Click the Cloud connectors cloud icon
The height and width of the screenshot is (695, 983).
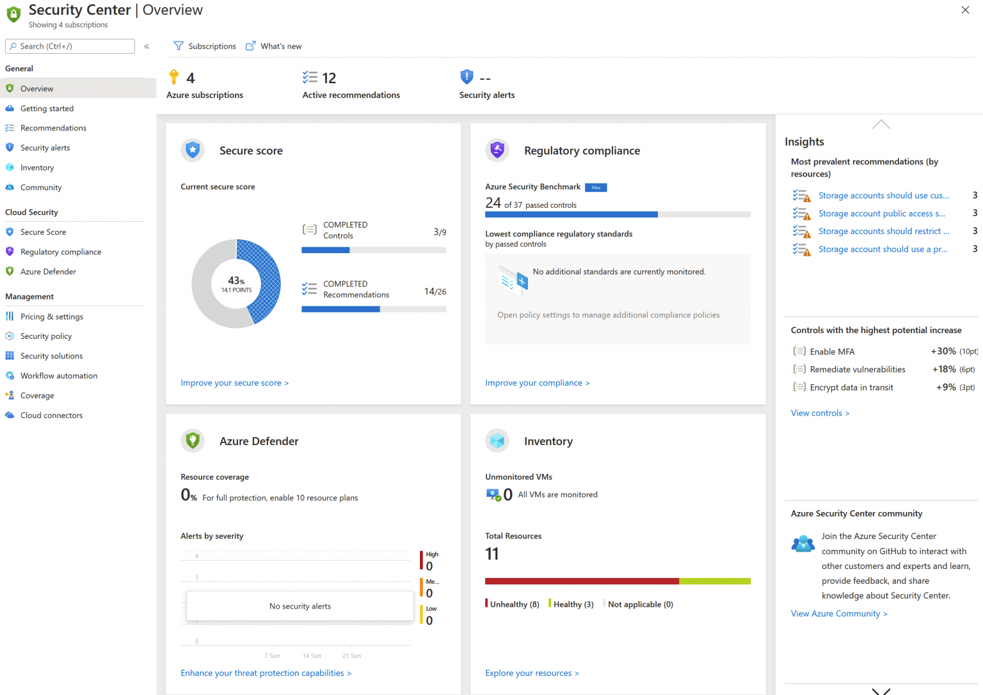[x=10, y=415]
